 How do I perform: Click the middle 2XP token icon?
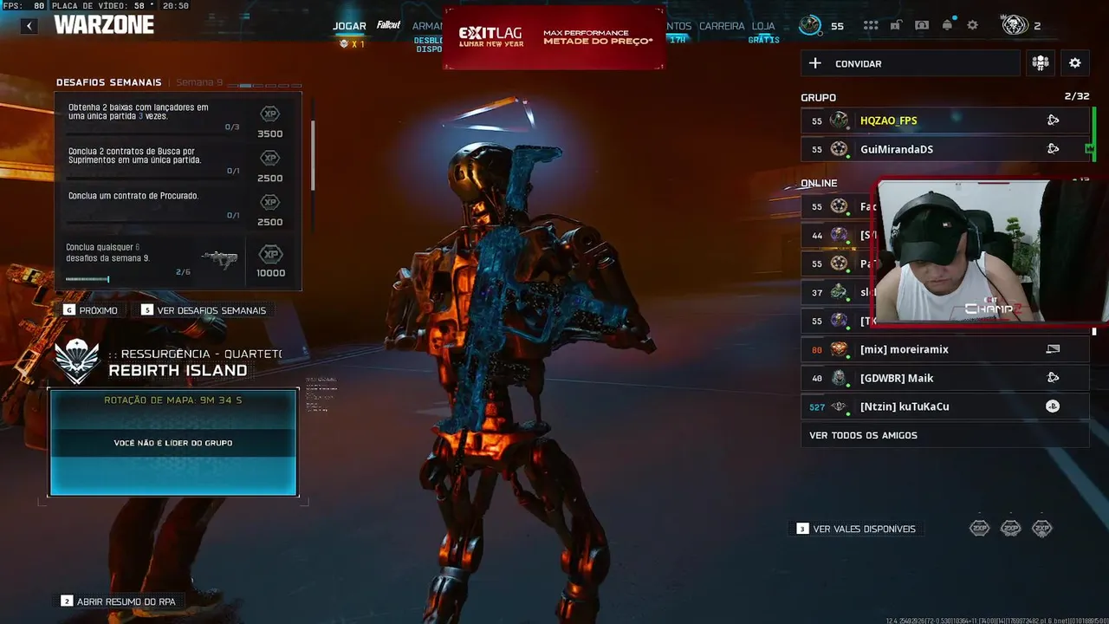tap(1010, 528)
